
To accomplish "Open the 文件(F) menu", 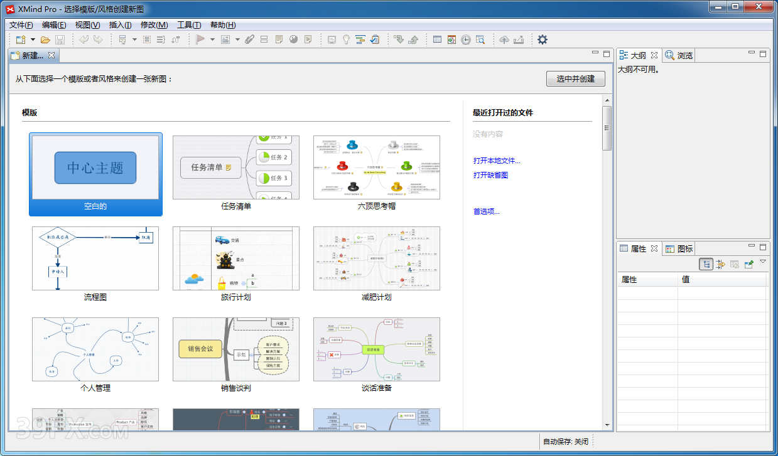I will 21,25.
